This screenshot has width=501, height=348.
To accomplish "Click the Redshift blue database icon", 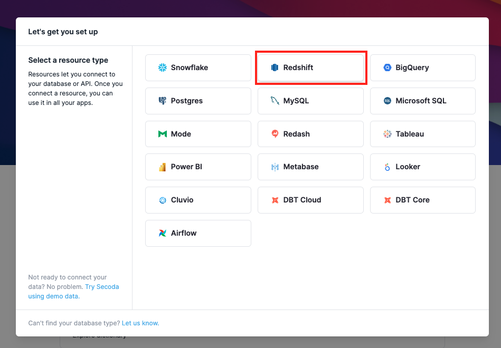I will click(275, 67).
